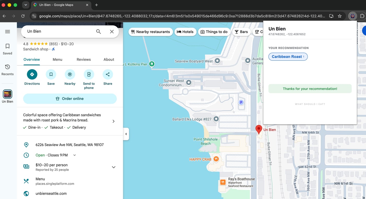Click the Thanks for your recommendation banner
Image resolution: width=366 pixels, height=199 pixels.
point(310,89)
